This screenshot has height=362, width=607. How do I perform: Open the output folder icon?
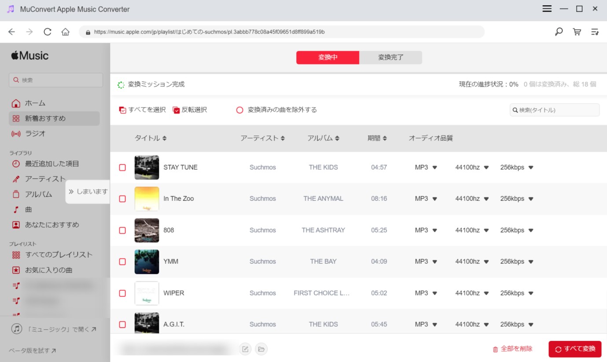pyautogui.click(x=261, y=349)
